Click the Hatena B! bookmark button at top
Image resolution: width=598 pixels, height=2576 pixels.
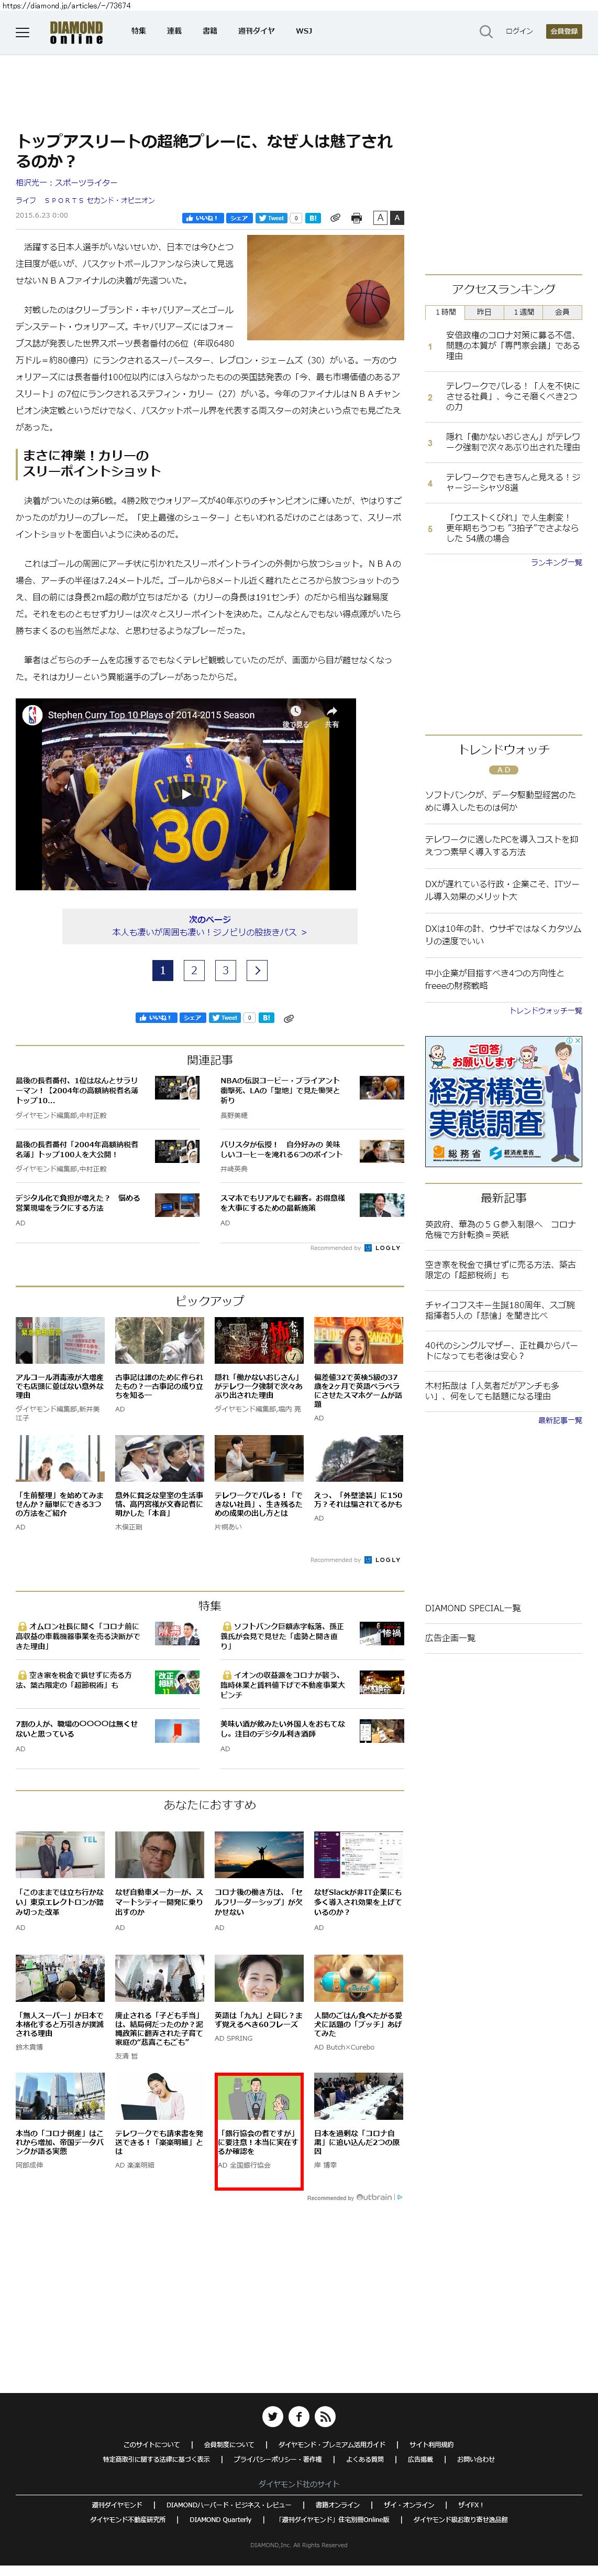click(313, 218)
